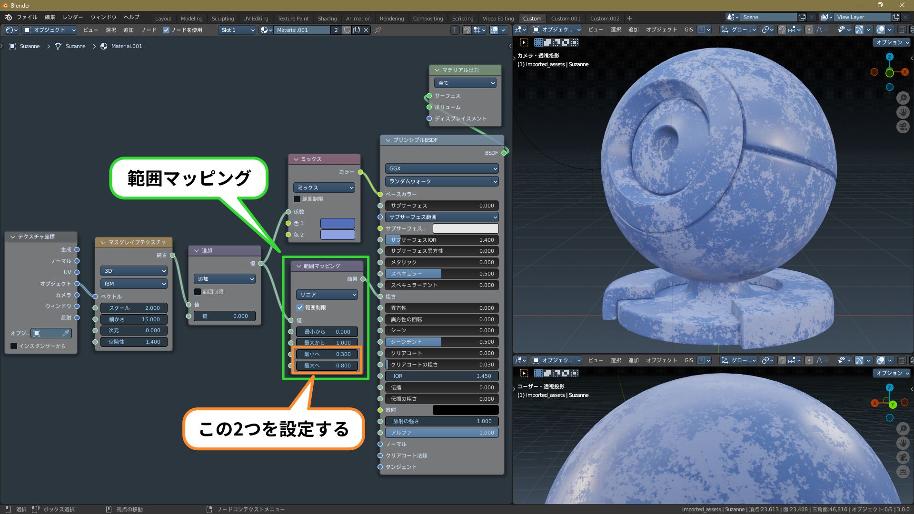914x514 pixels.
Task: Click camera gizmo icon in lower viewport
Action: (903, 457)
